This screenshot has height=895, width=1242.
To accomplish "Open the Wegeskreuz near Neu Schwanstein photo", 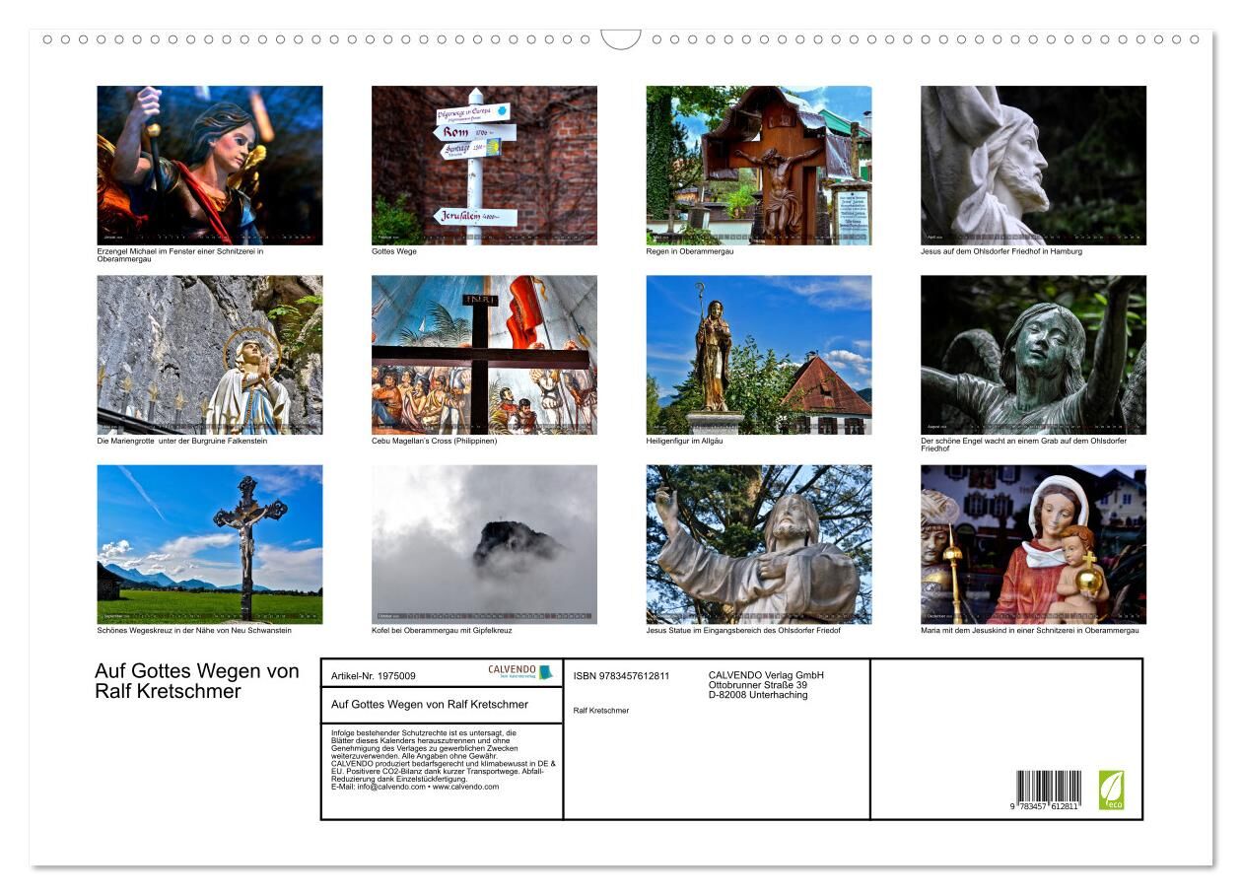I will 209,544.
